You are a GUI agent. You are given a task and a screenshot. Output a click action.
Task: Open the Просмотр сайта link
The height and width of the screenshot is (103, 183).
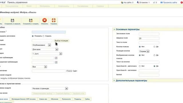[x=170, y=2]
